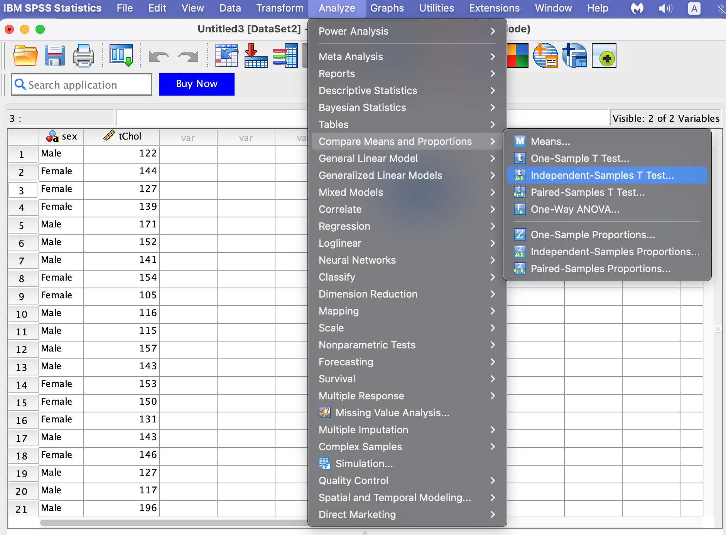The width and height of the screenshot is (726, 535).
Task: Click the Paired-Samples Proportions icon
Action: coord(520,268)
